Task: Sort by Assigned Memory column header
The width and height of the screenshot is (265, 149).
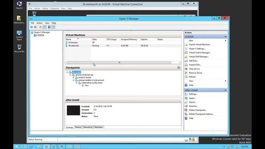Action: click(130, 39)
